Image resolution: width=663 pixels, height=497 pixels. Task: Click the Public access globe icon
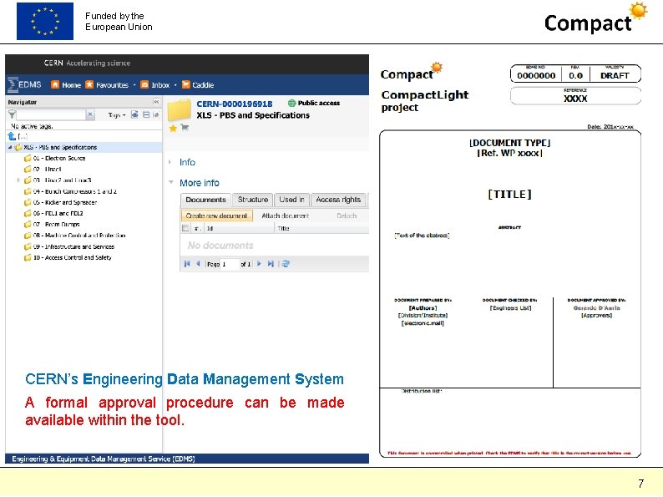(x=291, y=104)
